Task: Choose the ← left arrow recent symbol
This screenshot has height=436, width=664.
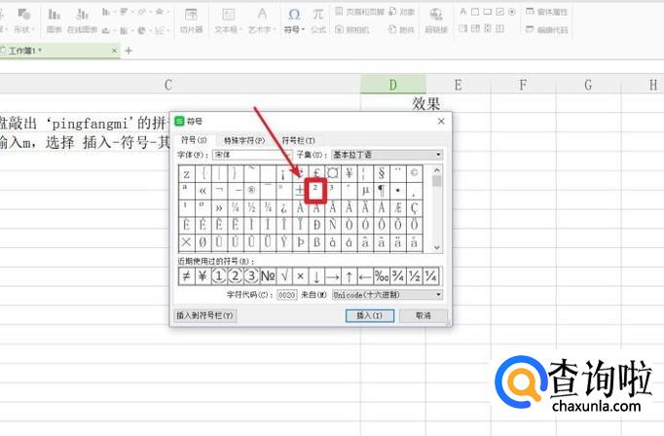Action: click(365, 276)
